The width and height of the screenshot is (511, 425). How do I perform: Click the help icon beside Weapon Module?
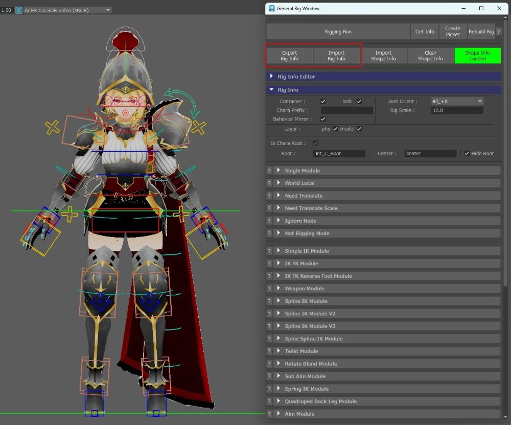coord(269,289)
